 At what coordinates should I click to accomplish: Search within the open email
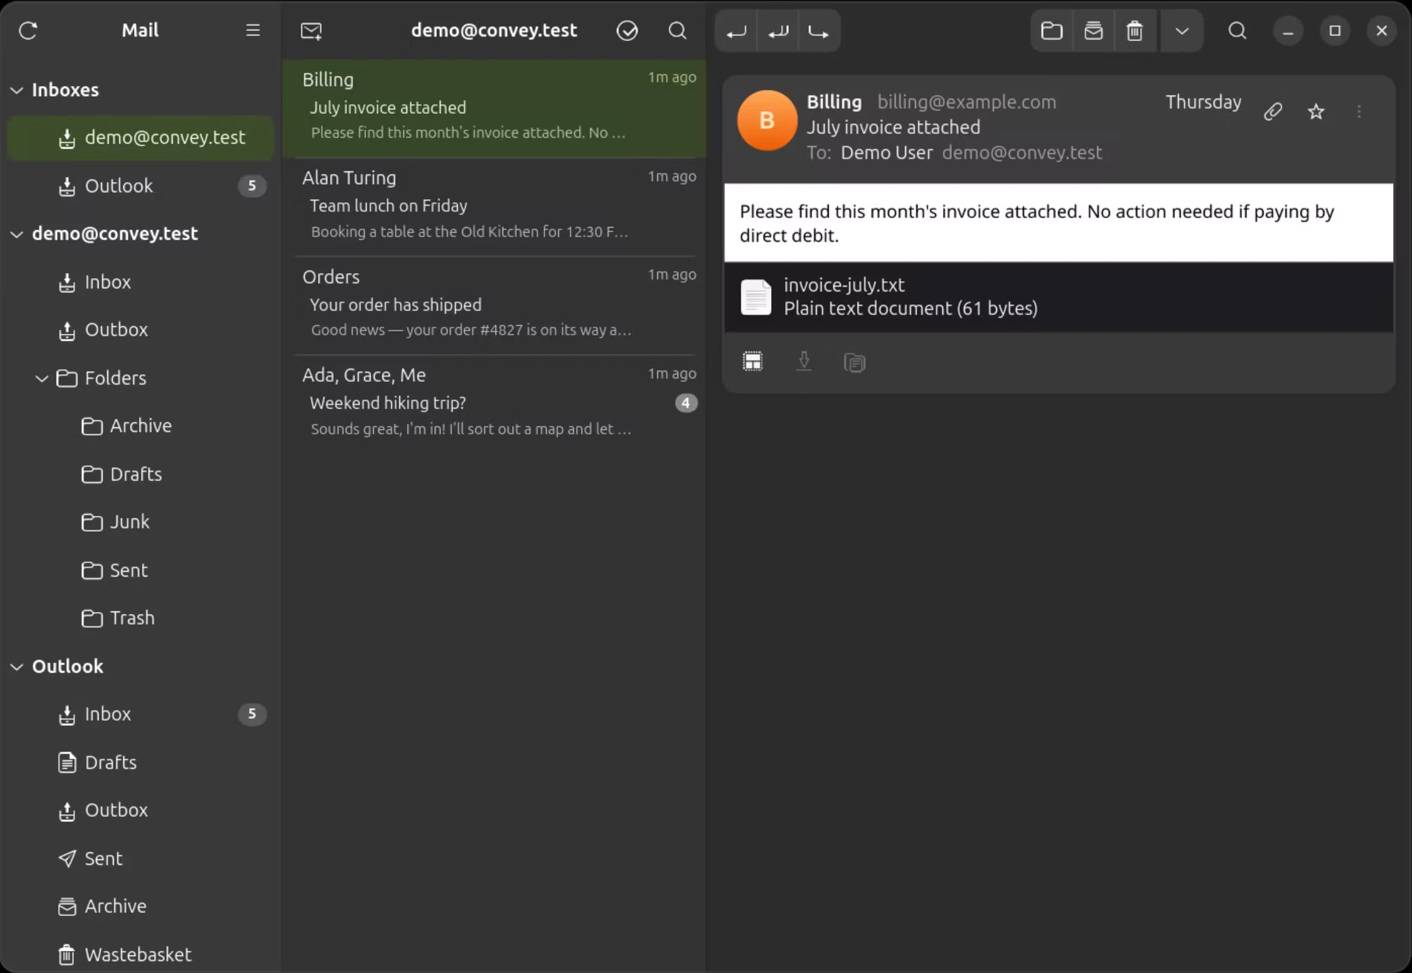pos(1238,30)
